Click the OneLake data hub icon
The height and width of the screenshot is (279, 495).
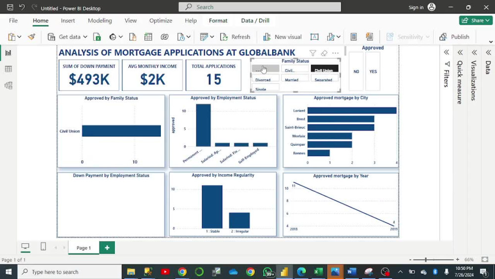113,37
